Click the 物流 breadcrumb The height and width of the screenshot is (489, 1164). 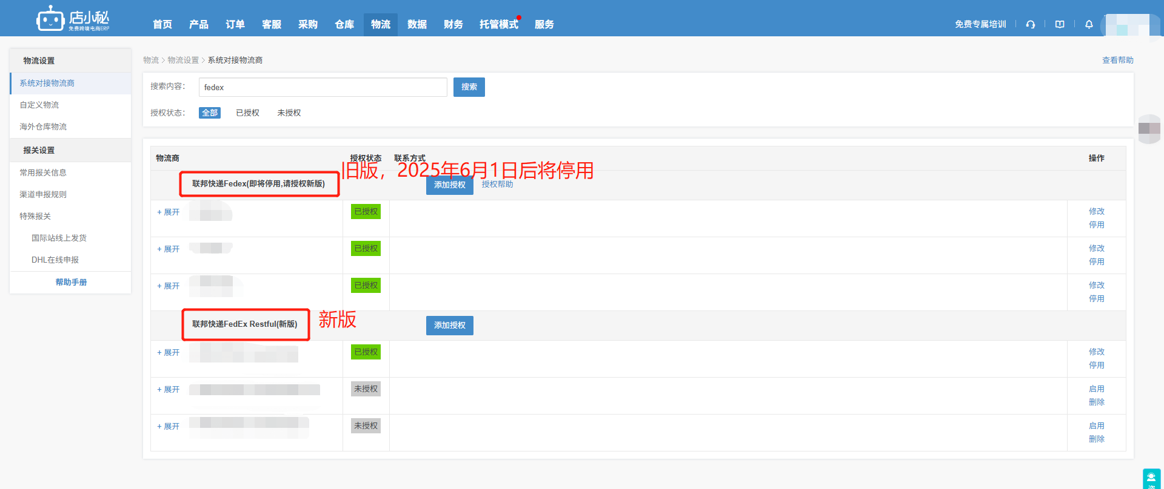[151, 61]
